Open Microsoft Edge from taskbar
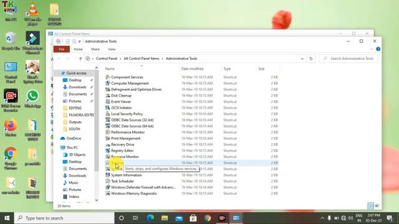 coord(150,218)
